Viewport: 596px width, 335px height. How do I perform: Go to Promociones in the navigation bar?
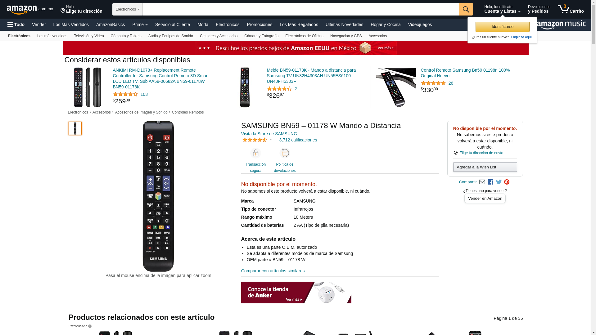coord(260,25)
